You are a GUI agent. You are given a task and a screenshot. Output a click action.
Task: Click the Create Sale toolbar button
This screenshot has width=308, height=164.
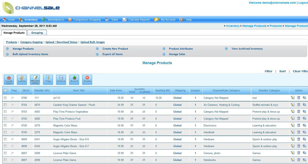pyautogui.click(x=9, y=80)
